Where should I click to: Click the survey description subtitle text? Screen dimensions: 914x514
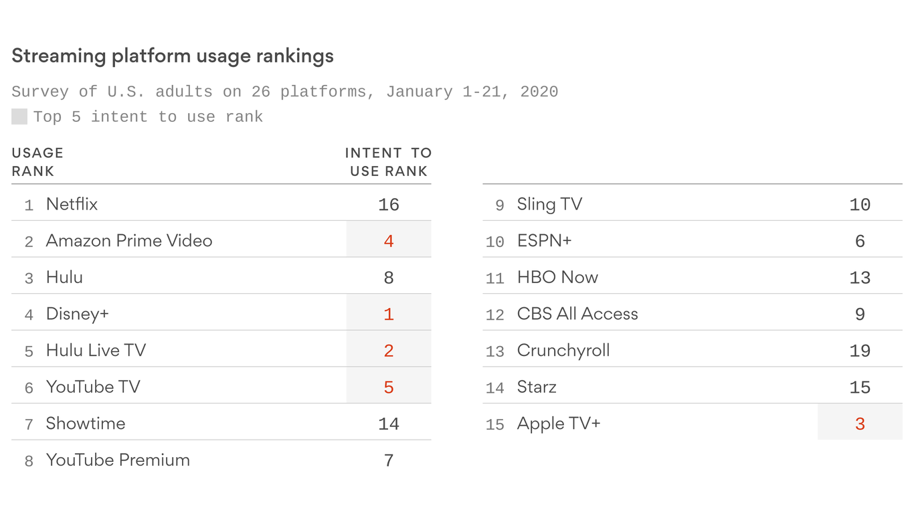coord(284,92)
